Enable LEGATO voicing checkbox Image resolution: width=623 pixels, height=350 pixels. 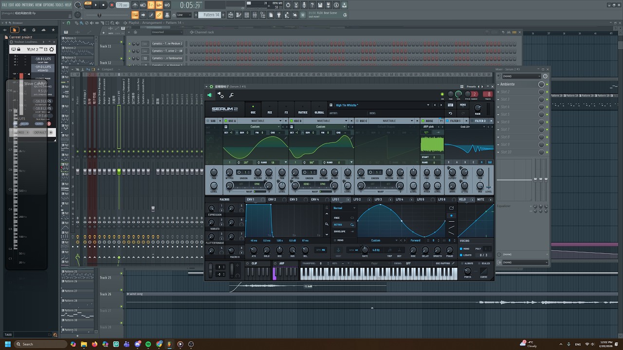pos(461,255)
